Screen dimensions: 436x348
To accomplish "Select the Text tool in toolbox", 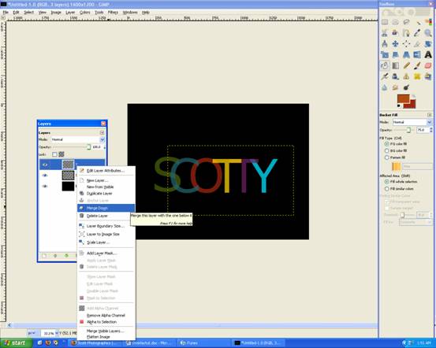I will [x=428, y=54].
